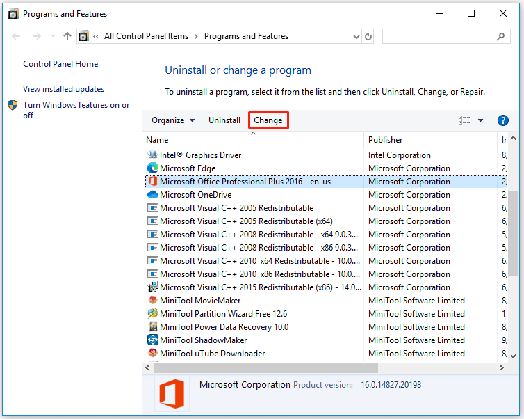Open the Control Panel Home link

(x=60, y=64)
